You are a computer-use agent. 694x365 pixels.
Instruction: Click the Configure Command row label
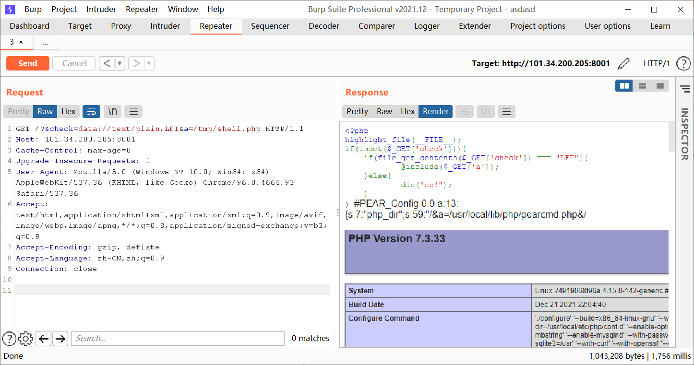click(383, 318)
